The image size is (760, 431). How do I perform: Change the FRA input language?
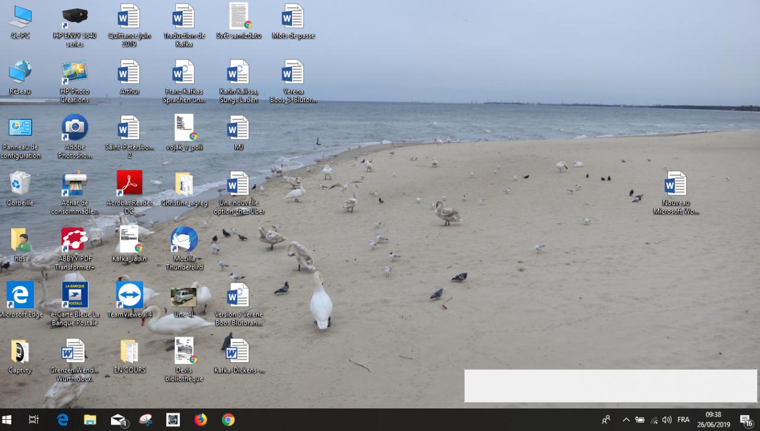click(x=683, y=420)
